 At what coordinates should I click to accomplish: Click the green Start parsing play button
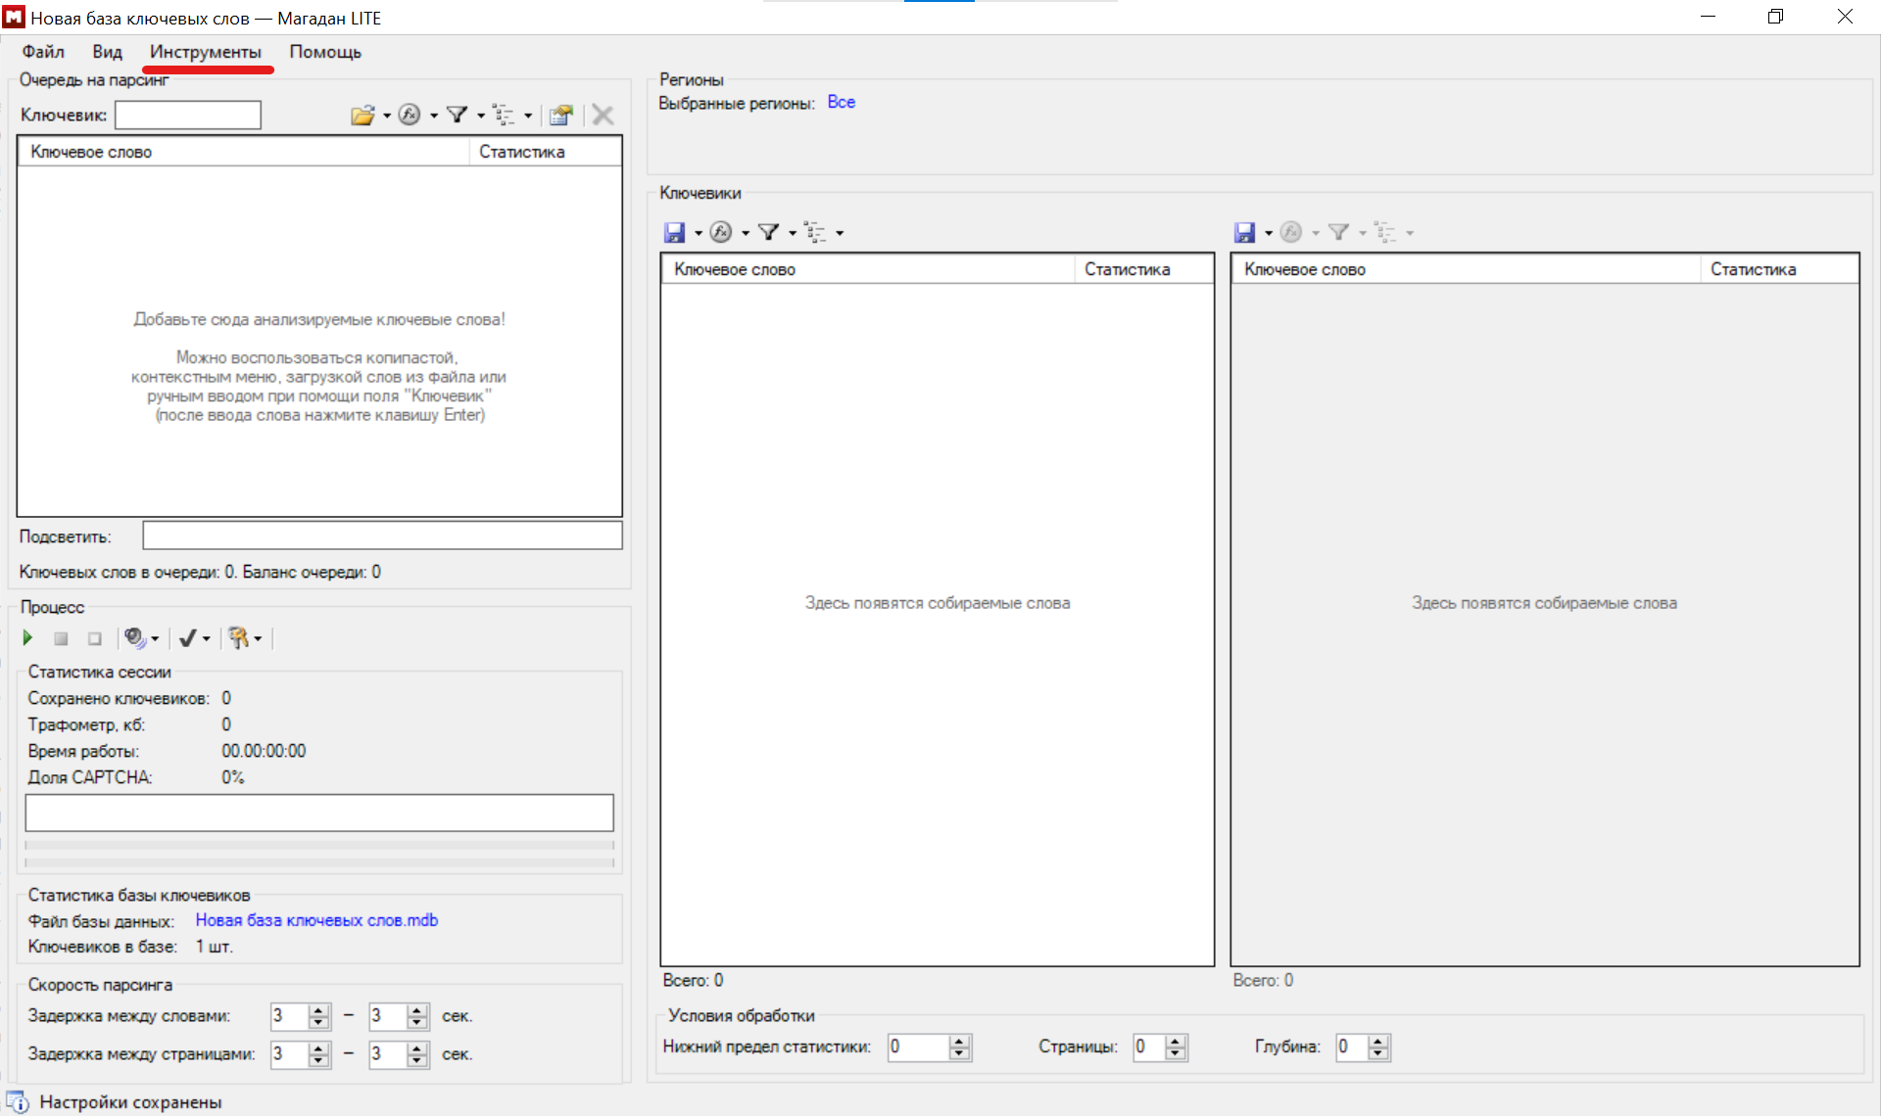[x=27, y=638]
